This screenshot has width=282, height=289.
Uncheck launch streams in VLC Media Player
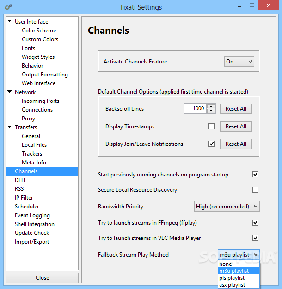coord(255,238)
